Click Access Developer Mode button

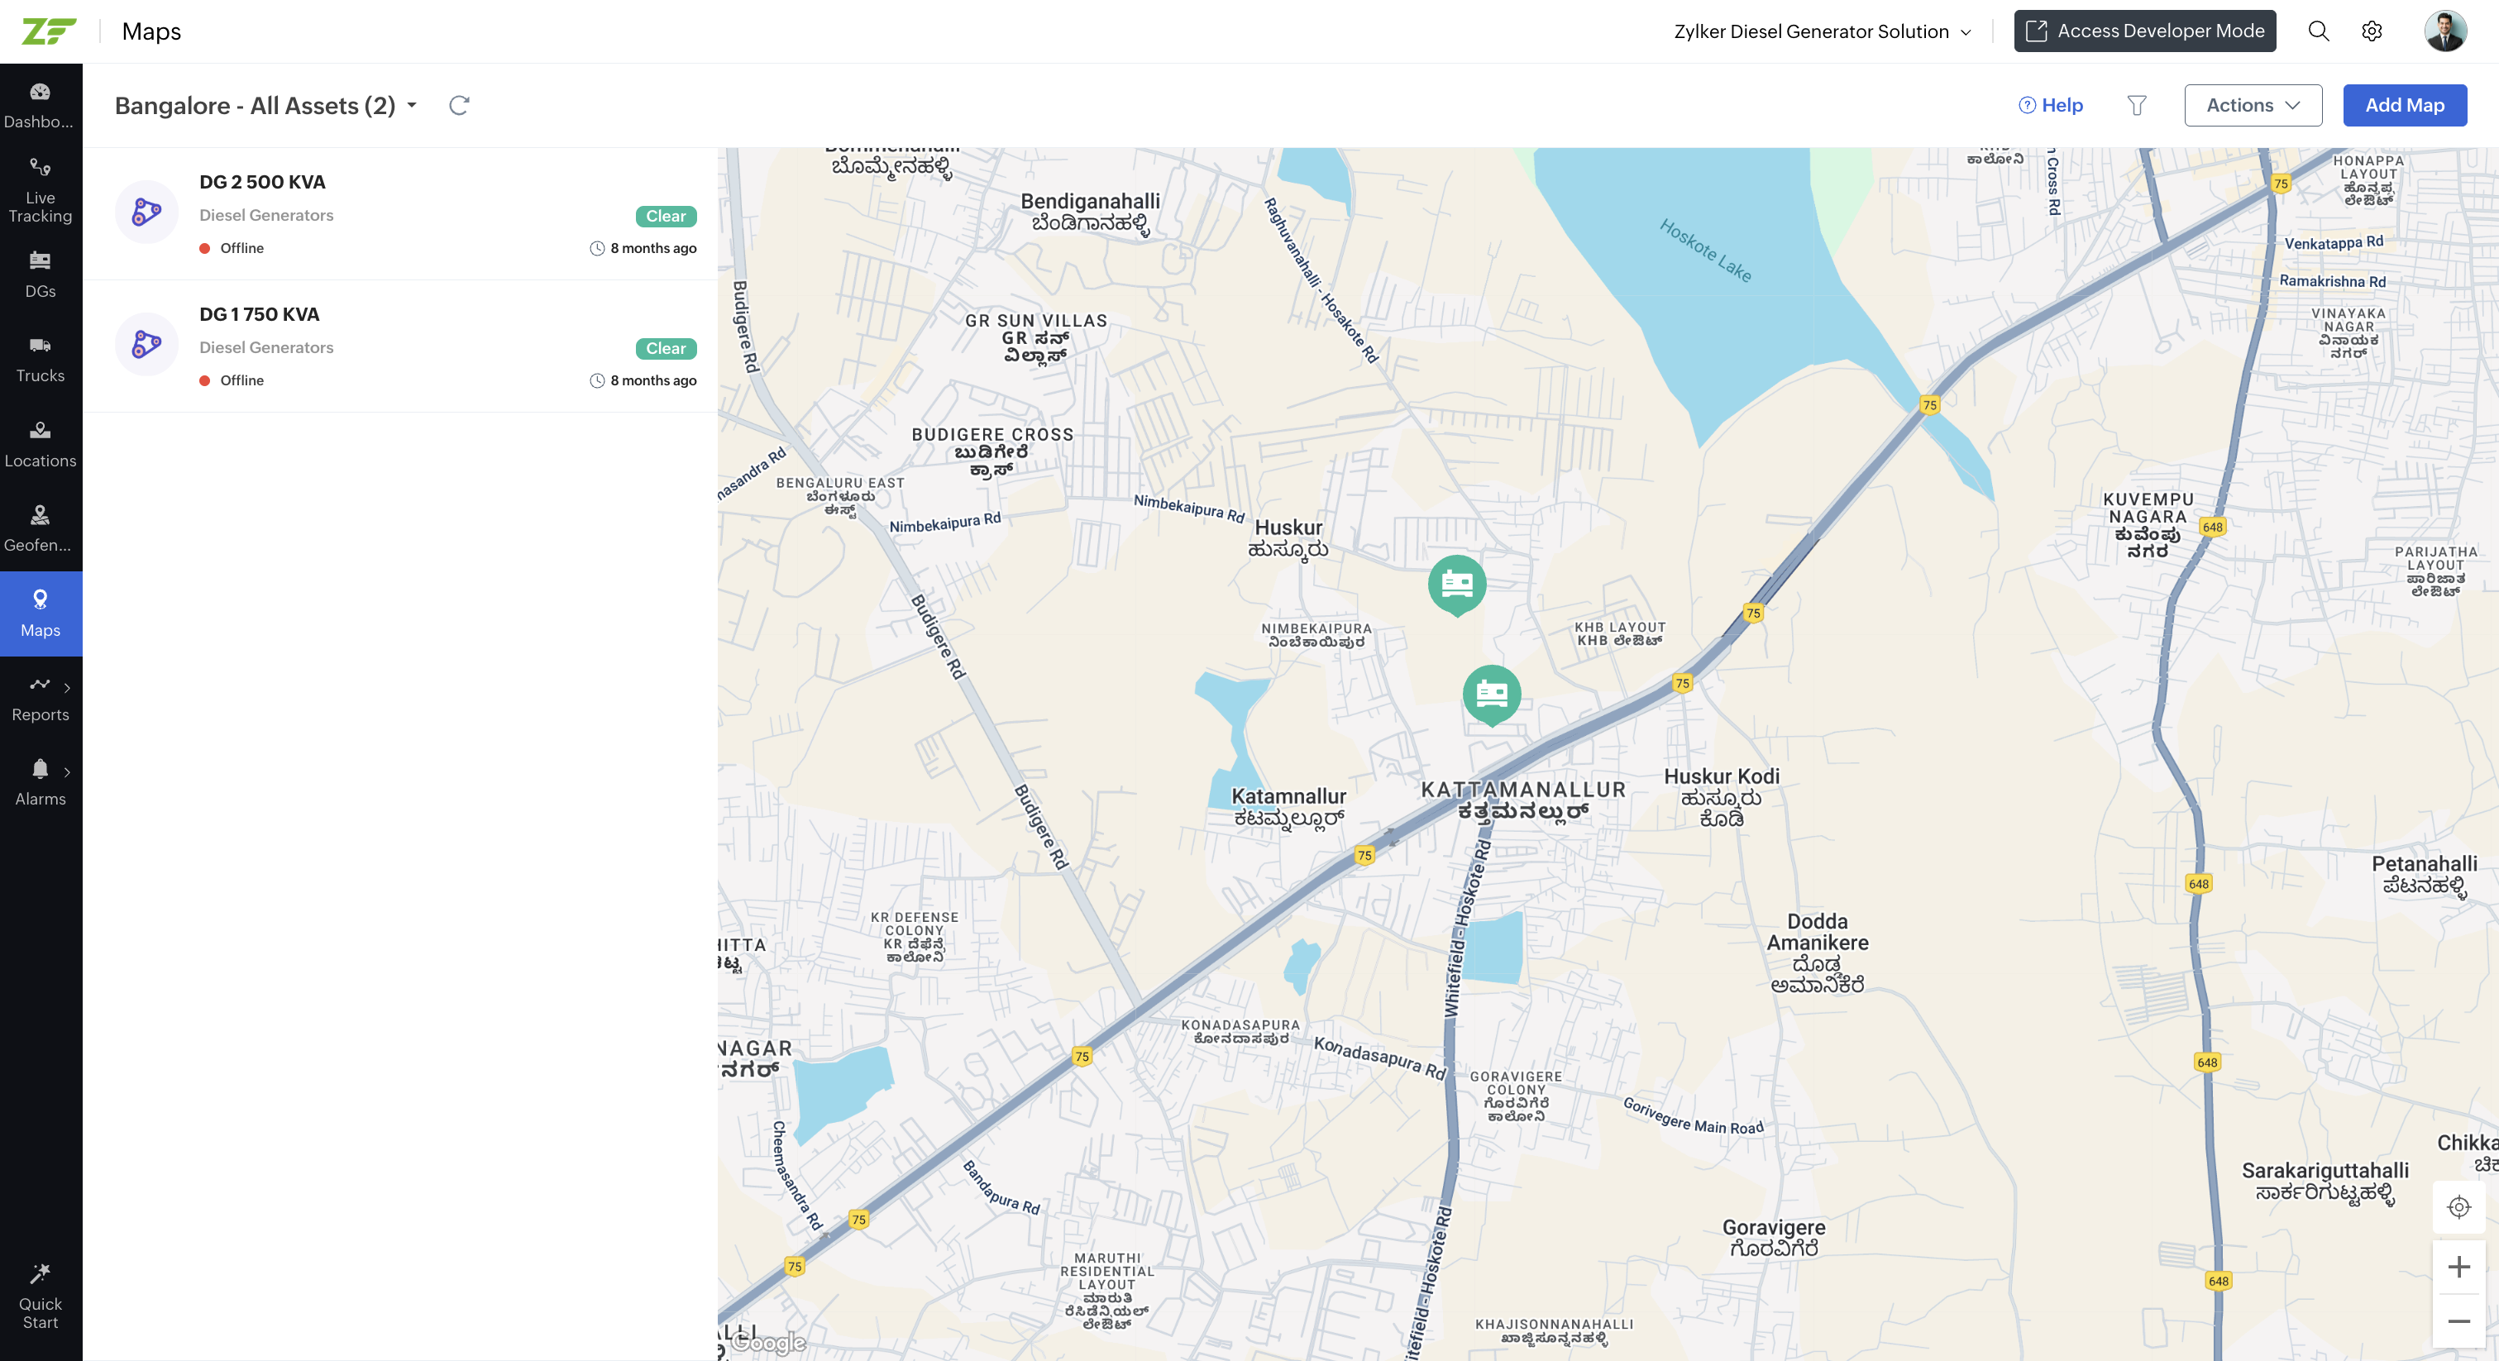(2144, 31)
